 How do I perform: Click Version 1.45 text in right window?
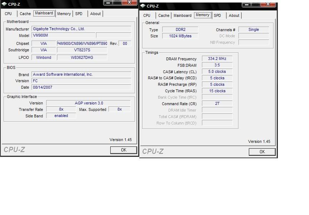pyautogui.click(x=259, y=141)
